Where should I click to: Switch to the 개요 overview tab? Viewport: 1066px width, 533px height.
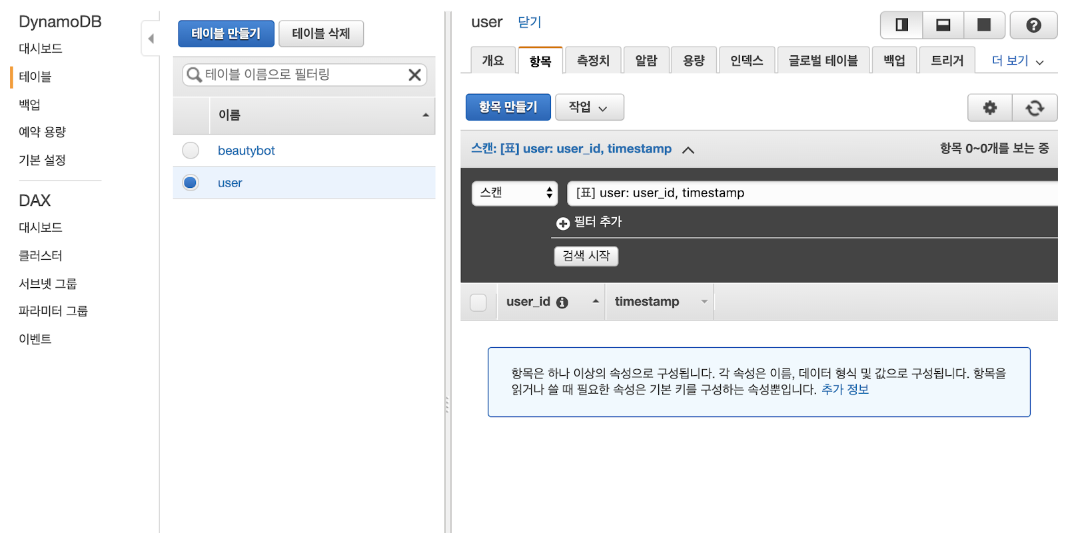pyautogui.click(x=493, y=60)
